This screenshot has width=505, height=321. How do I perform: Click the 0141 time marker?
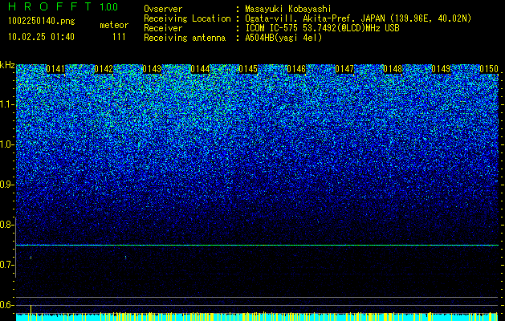[55, 69]
